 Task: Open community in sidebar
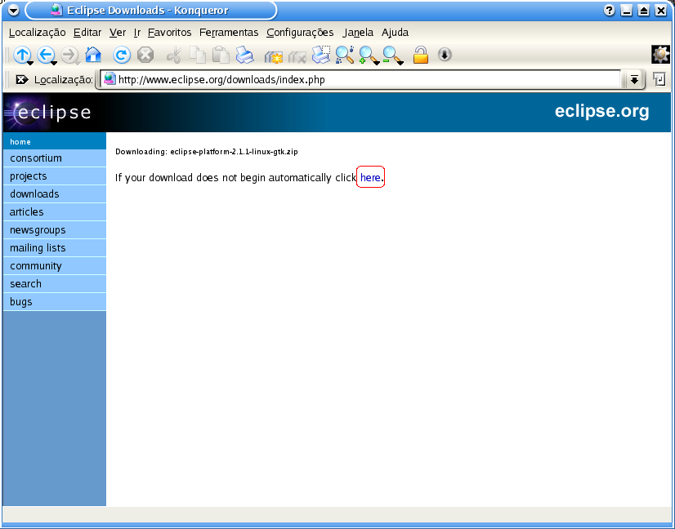(54, 266)
